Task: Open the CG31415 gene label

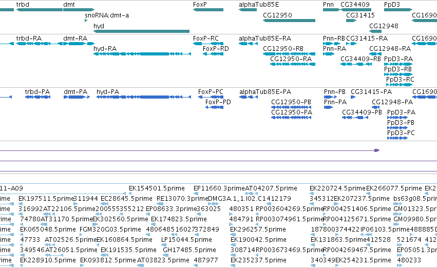Action: pos(360,15)
